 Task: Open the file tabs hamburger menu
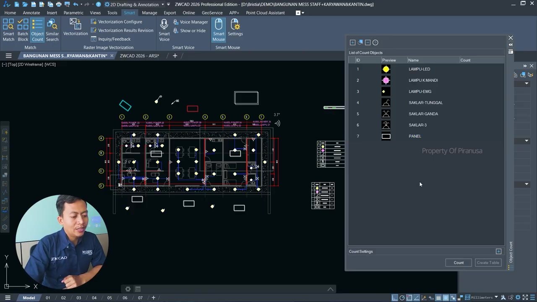pyautogui.click(x=8, y=55)
